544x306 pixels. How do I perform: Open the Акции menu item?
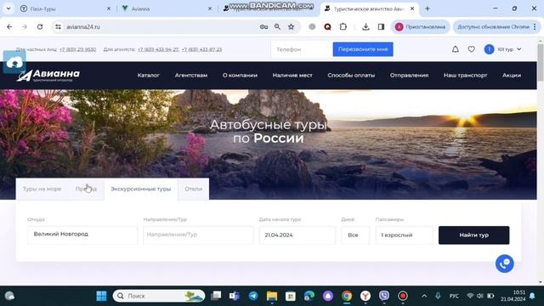coord(512,76)
